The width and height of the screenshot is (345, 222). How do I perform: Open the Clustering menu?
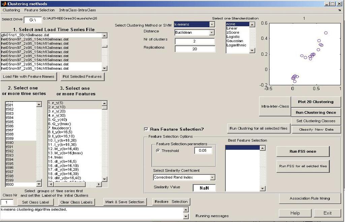11,10
